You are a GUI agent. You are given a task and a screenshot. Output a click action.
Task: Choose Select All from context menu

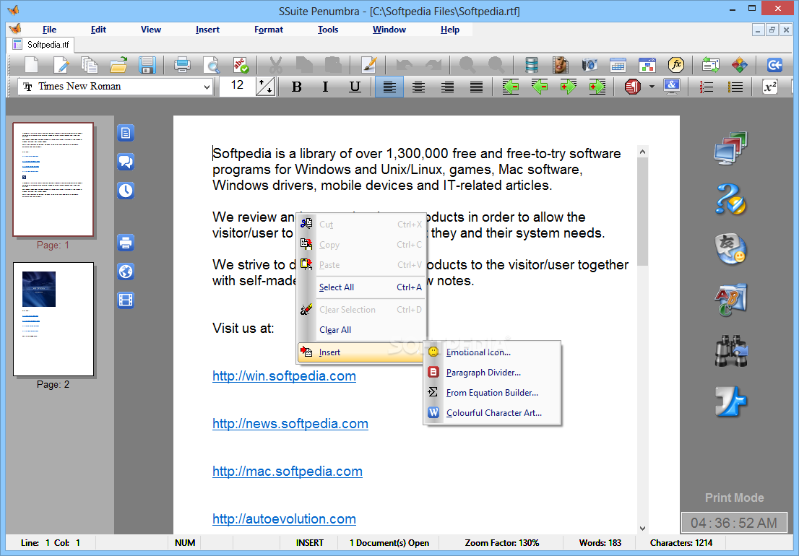coord(360,287)
